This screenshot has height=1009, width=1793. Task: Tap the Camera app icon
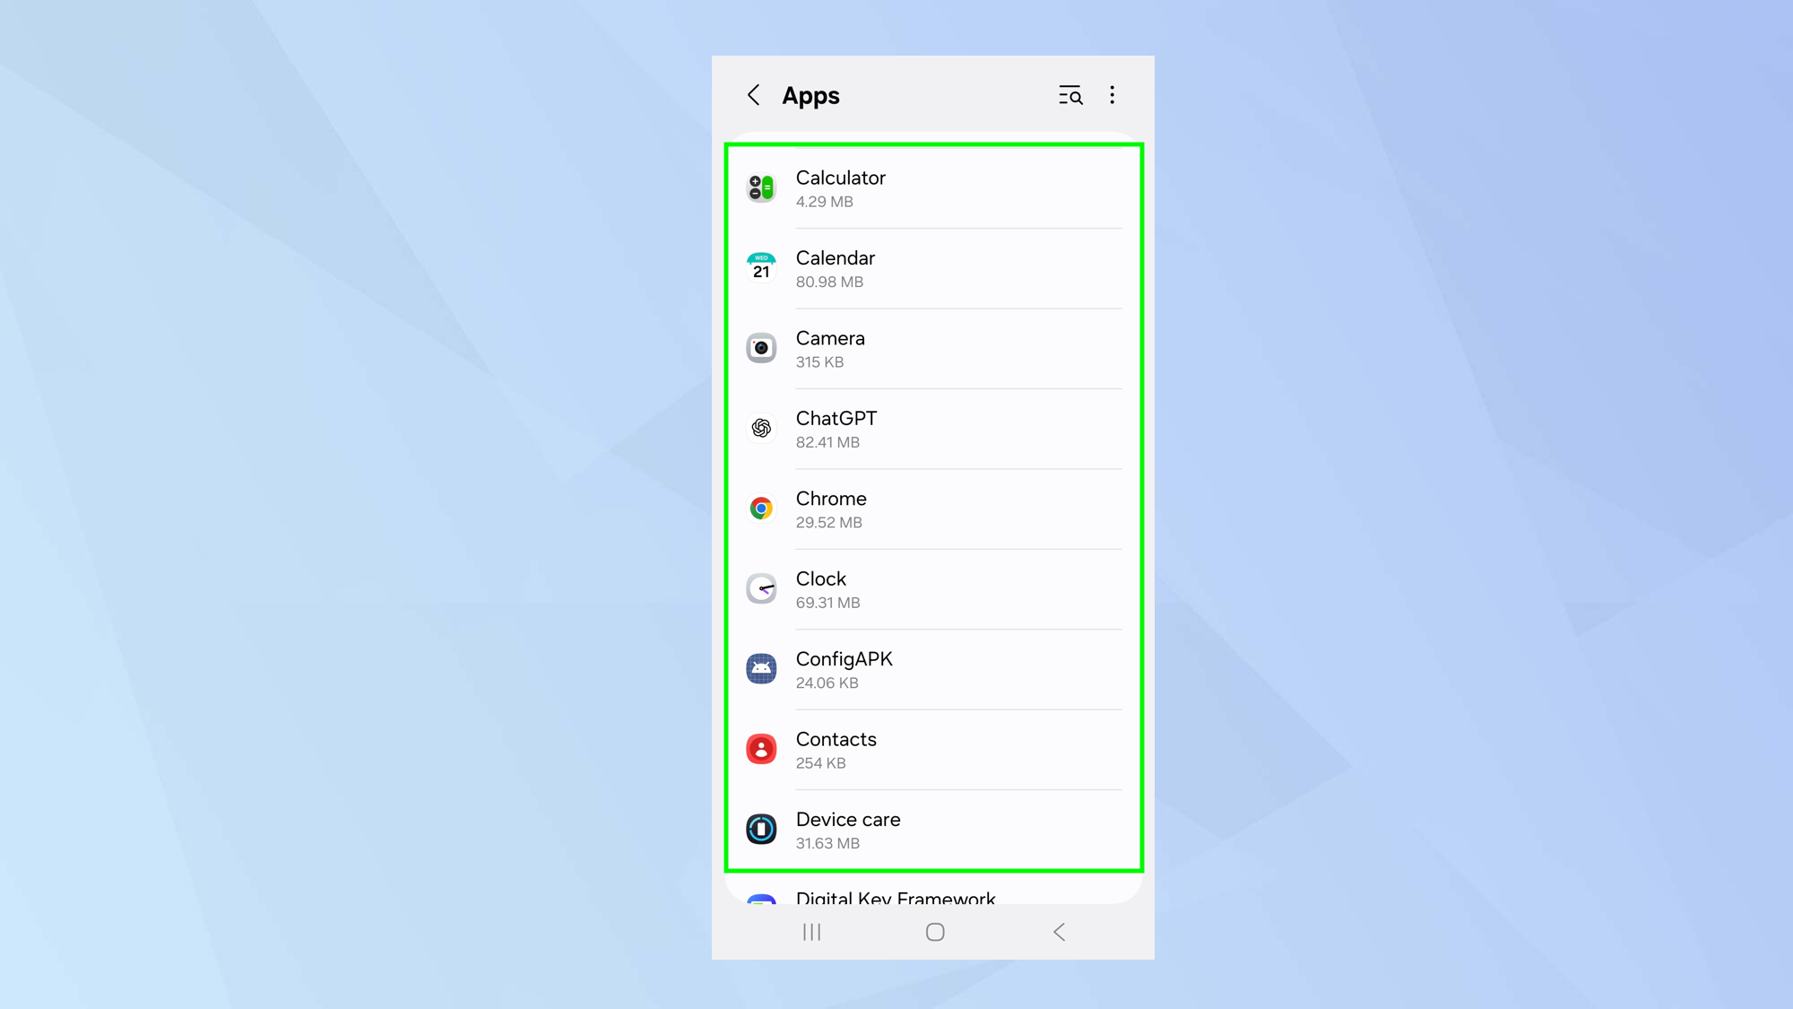coord(761,348)
